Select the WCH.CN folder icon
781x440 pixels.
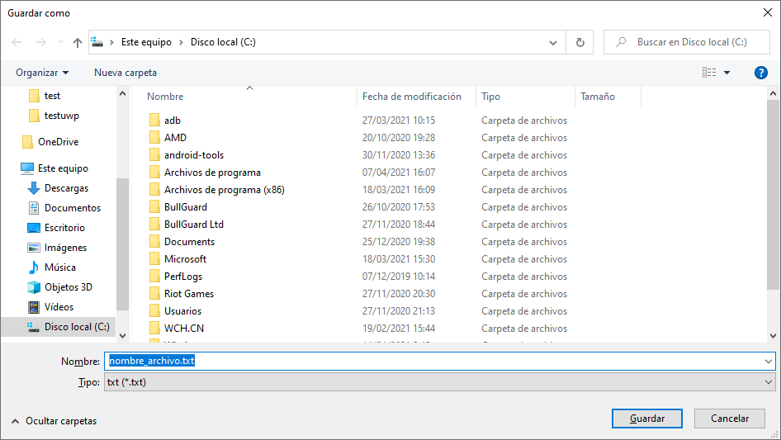(x=154, y=329)
